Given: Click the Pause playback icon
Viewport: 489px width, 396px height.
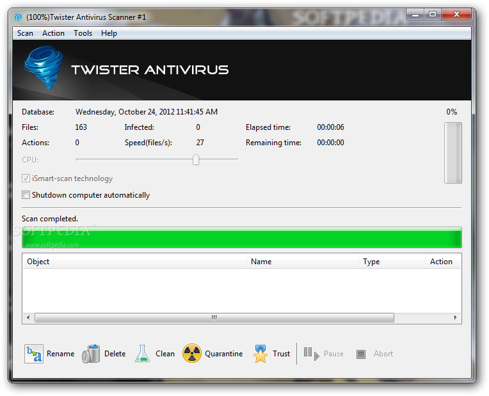Looking at the screenshot, I should pyautogui.click(x=312, y=354).
